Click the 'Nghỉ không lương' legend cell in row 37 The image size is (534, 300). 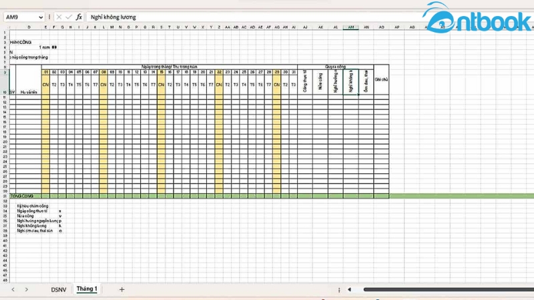pos(31,226)
